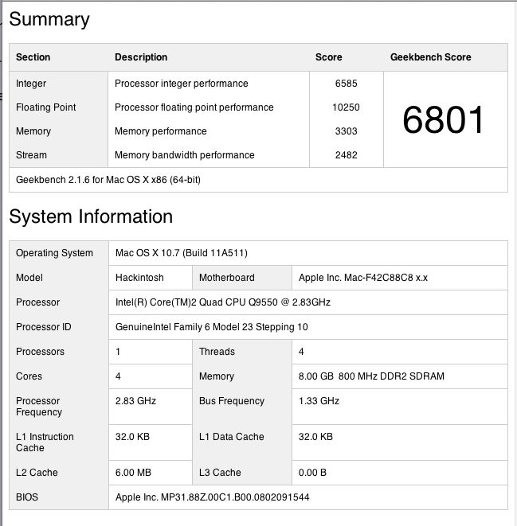Viewport: 517px width, 526px height.
Task: Click the Stream section label
Action: click(x=31, y=155)
